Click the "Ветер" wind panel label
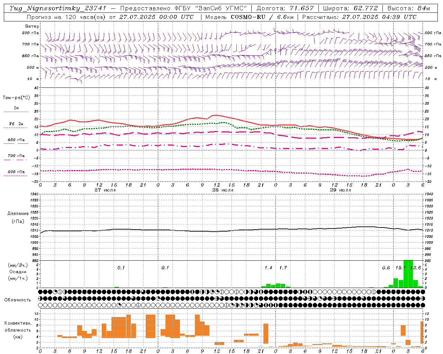Image resolution: width=443 pixels, height=354 pixels. pyautogui.click(x=32, y=26)
